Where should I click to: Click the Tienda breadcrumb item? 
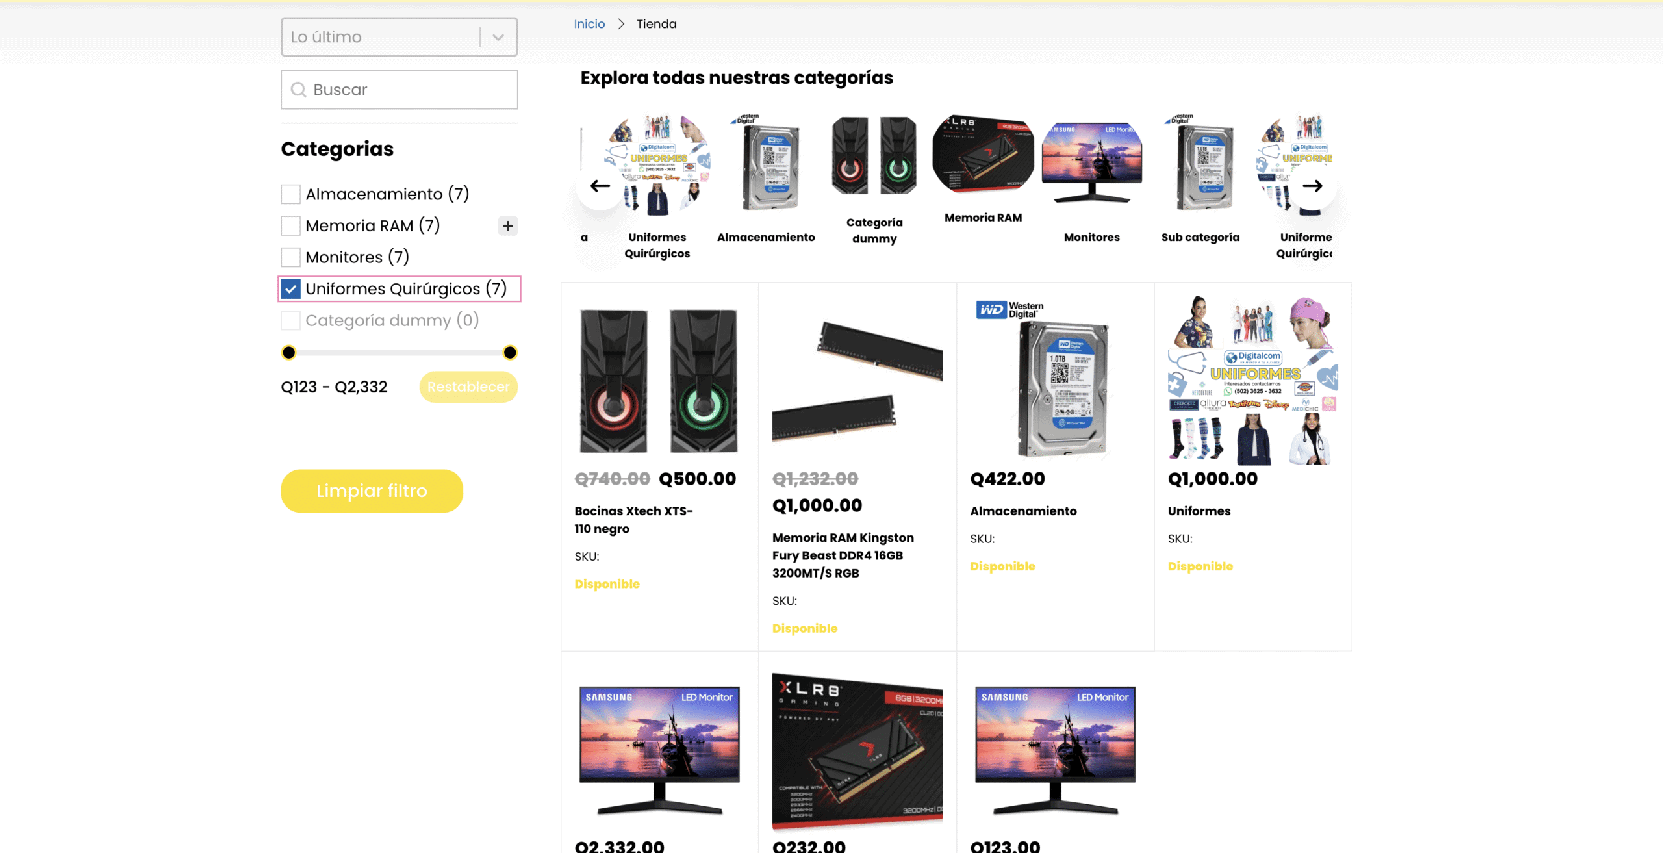656,24
